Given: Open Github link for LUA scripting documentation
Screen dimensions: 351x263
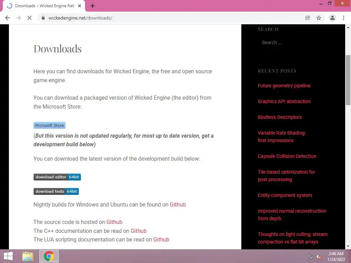Looking at the screenshot, I should (x=161, y=239).
